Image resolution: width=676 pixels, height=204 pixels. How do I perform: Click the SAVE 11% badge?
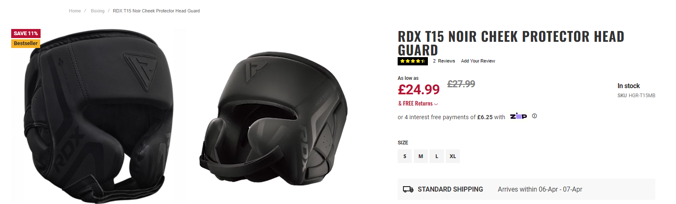point(26,34)
